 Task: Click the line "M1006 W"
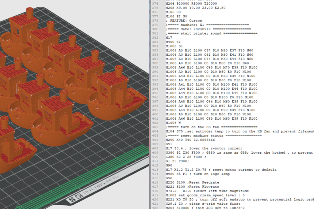(173, 123)
